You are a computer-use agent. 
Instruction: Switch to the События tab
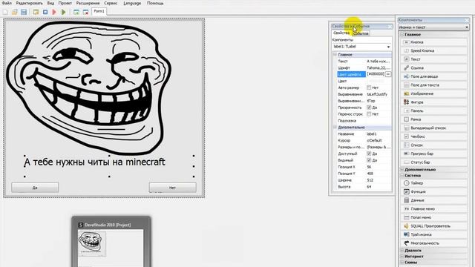(361, 33)
